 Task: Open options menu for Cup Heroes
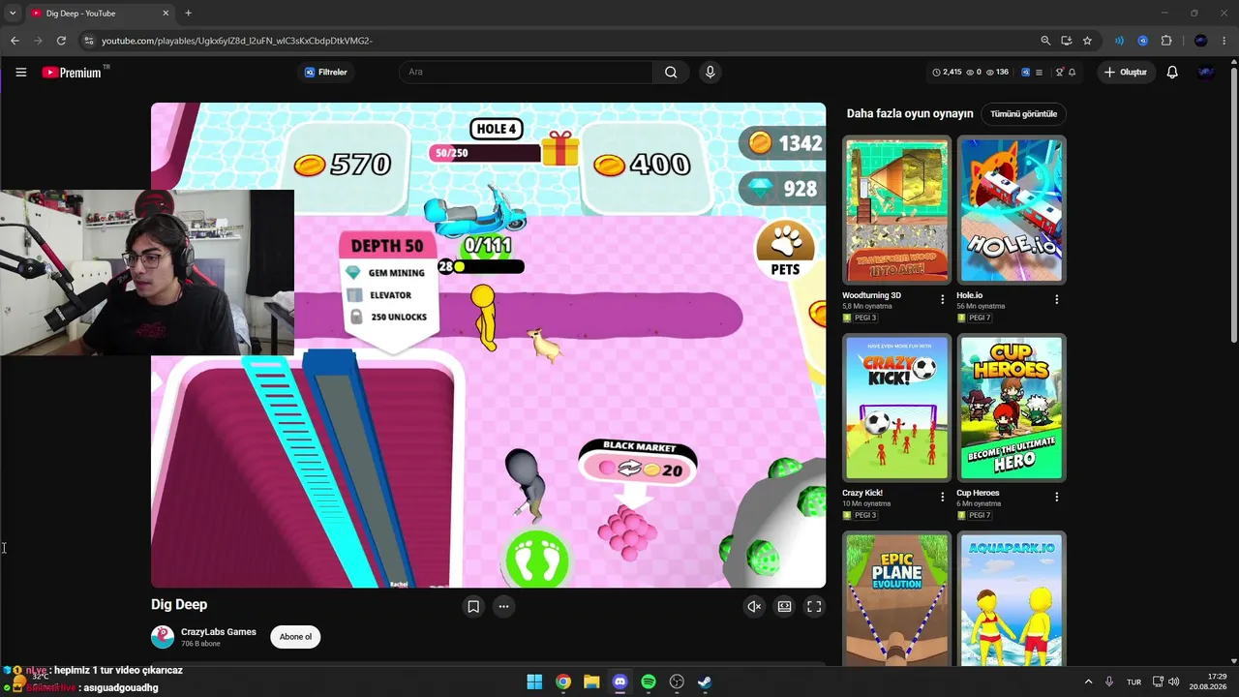tap(1056, 498)
